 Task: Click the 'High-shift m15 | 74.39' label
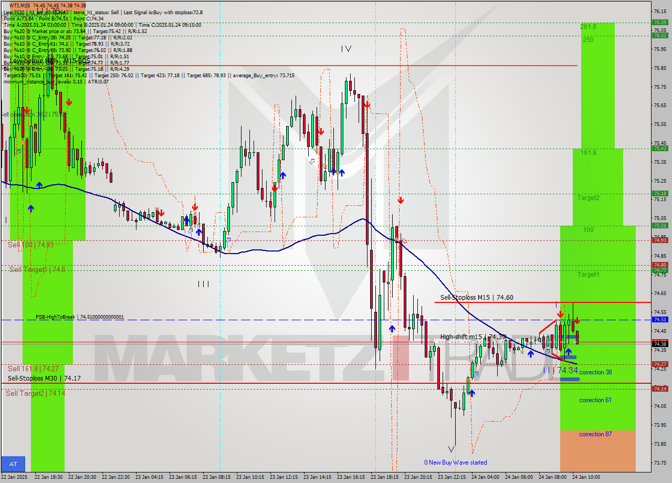click(x=474, y=337)
